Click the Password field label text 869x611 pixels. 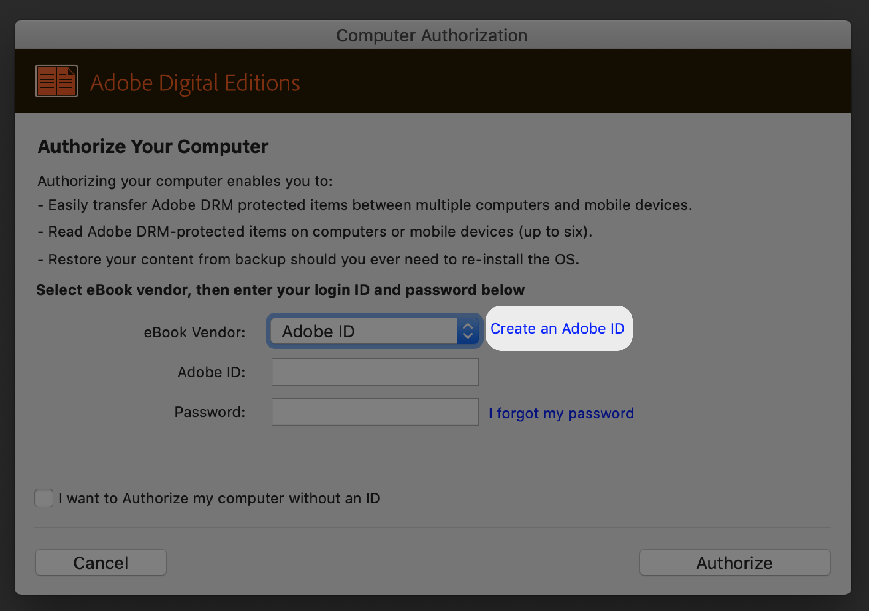[210, 412]
